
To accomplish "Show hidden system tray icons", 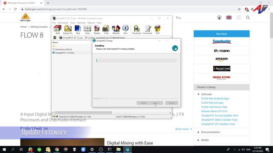I will tap(234, 149).
